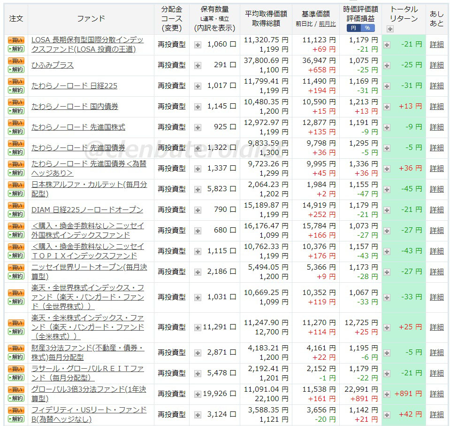Expand holdings breakdown for ひふみプラス (291口)
This screenshot has width=450, height=426.
[198, 65]
